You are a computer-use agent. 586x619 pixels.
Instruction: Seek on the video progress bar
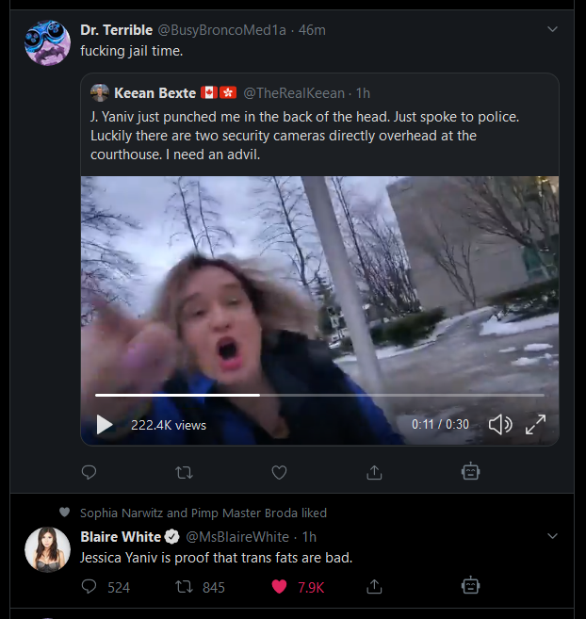(x=320, y=395)
